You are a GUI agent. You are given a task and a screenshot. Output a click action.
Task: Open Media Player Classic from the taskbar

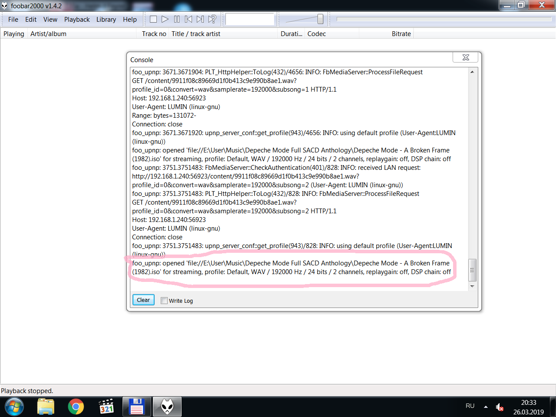[106, 407]
